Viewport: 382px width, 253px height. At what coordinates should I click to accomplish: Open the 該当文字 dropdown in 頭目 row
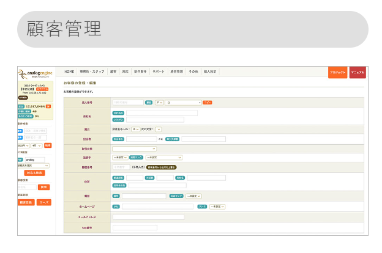click(158, 130)
